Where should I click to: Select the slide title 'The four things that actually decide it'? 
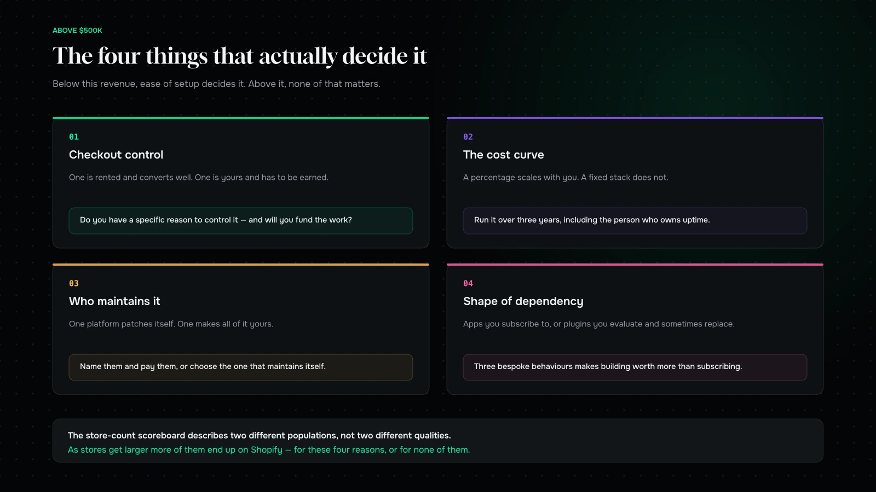(x=239, y=56)
